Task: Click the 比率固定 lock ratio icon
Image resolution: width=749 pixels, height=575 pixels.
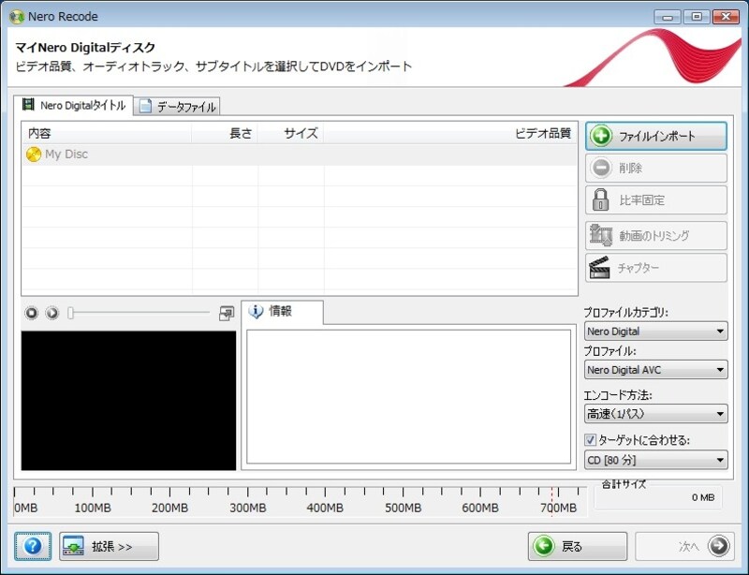Action: [x=612, y=199]
